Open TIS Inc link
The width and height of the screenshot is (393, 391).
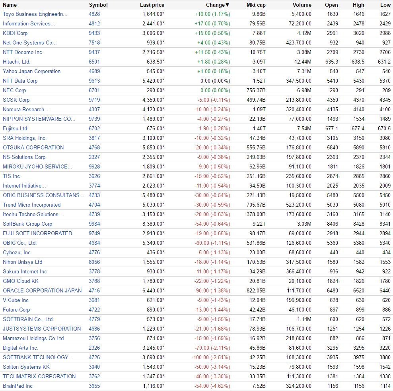(11, 176)
